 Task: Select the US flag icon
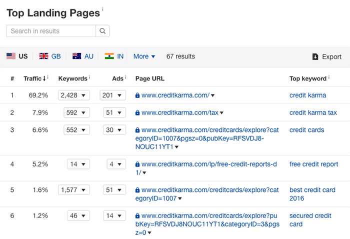pyautogui.click(x=11, y=56)
